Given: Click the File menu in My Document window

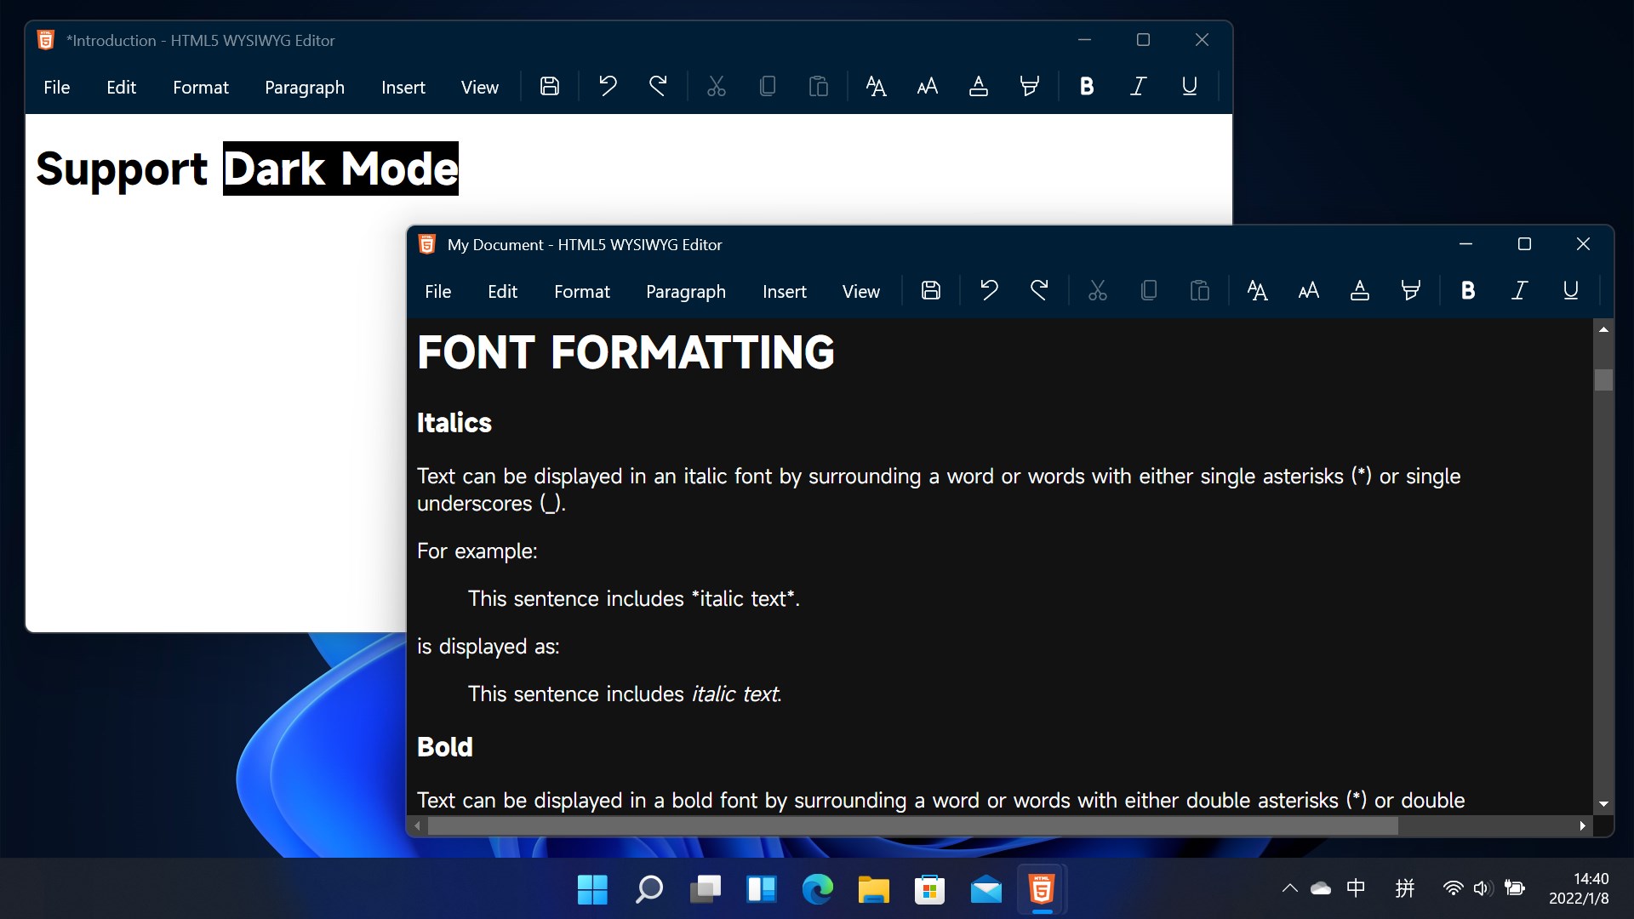Looking at the screenshot, I should tap(438, 292).
